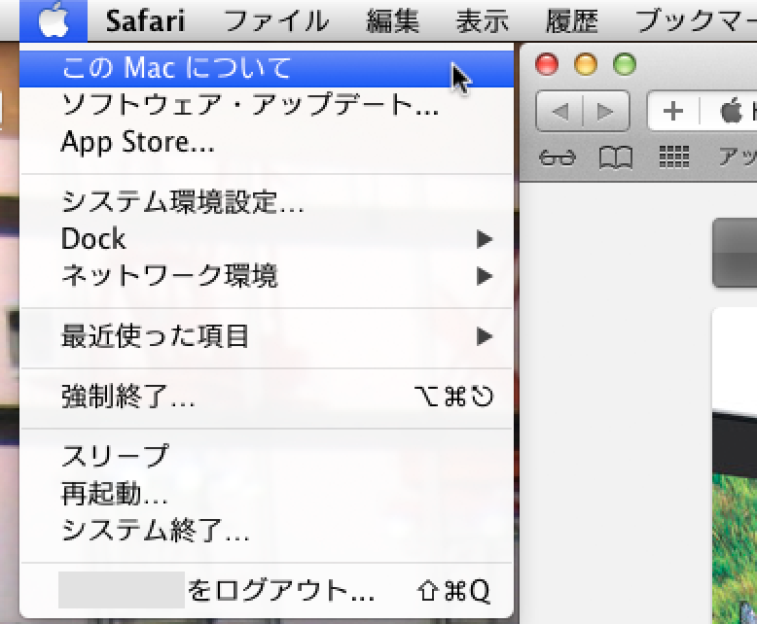Click the Safari address bar field

[729, 112]
